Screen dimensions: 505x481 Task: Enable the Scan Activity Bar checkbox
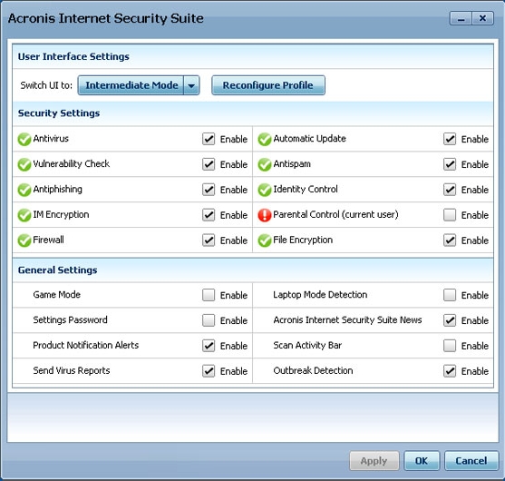pyautogui.click(x=450, y=345)
